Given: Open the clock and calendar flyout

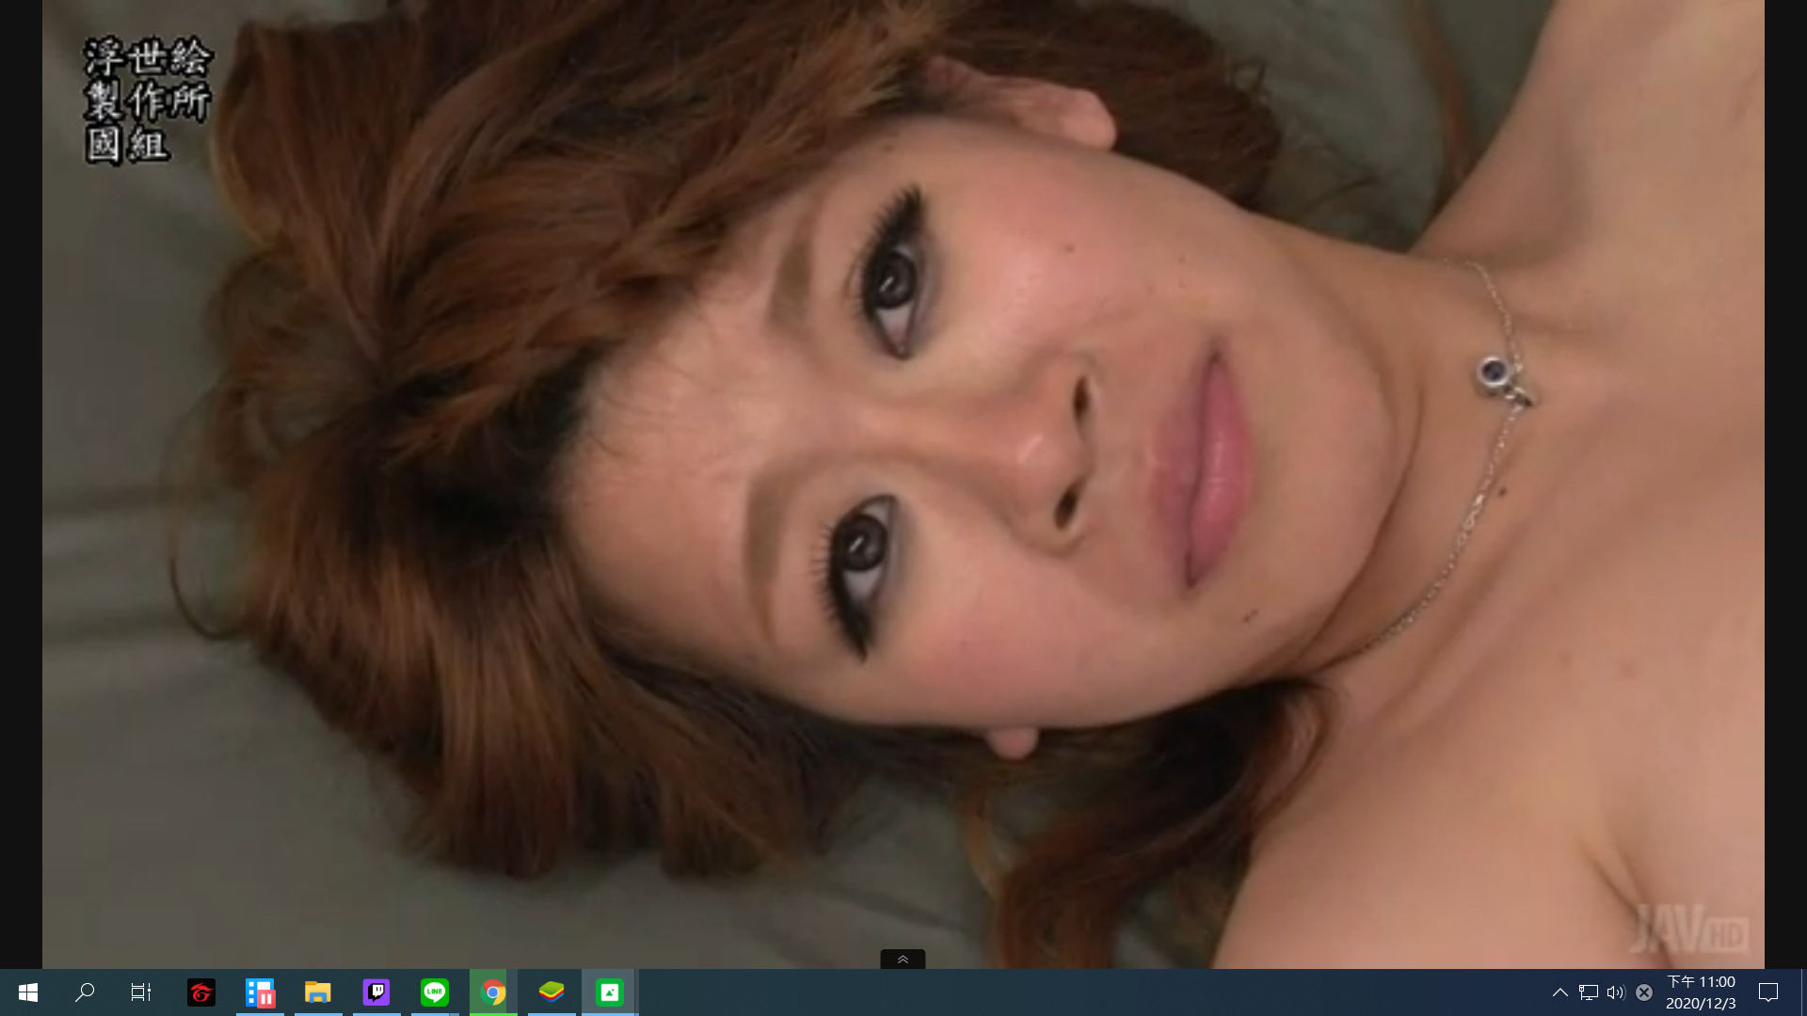Looking at the screenshot, I should tap(1701, 992).
